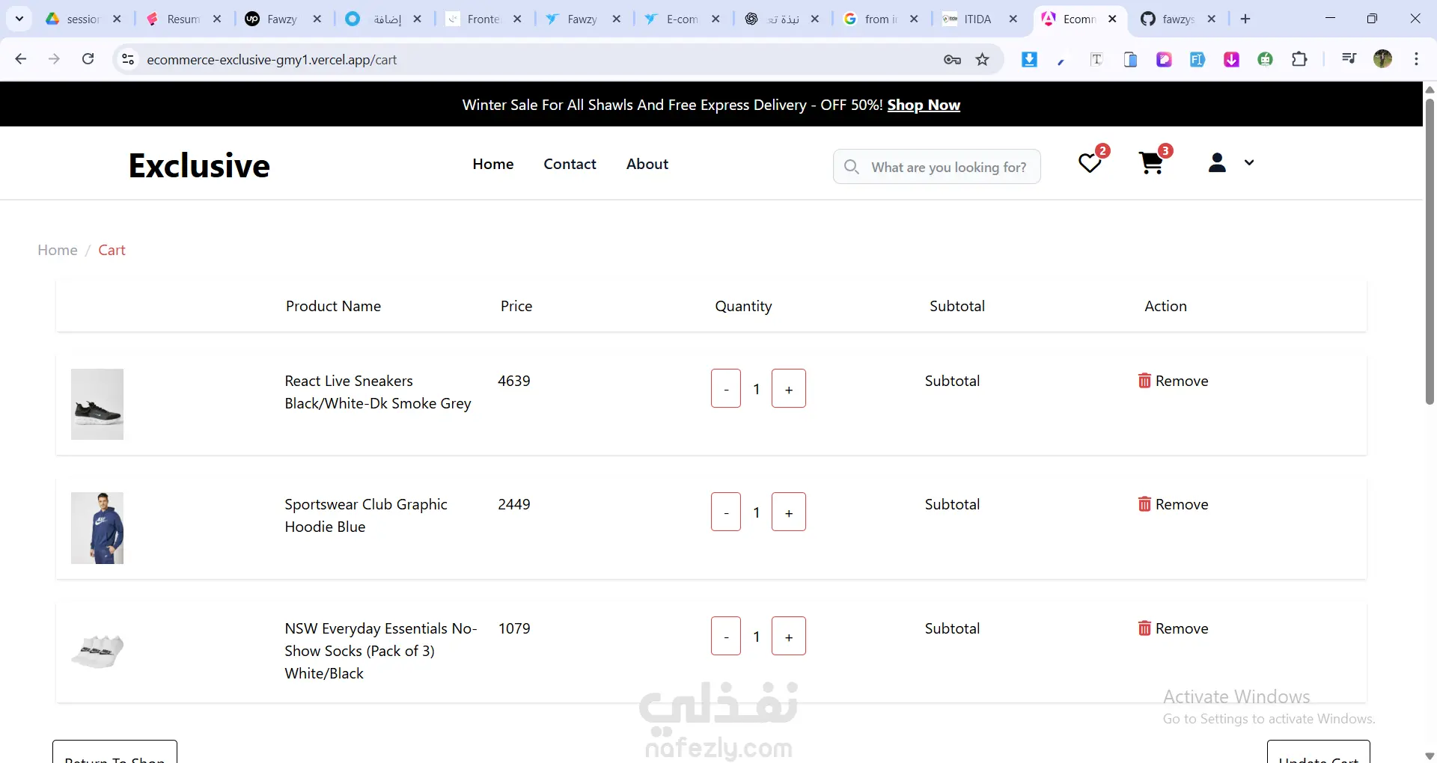This screenshot has height=763, width=1437.
Task: Click the Quantity column header
Action: [x=743, y=306]
